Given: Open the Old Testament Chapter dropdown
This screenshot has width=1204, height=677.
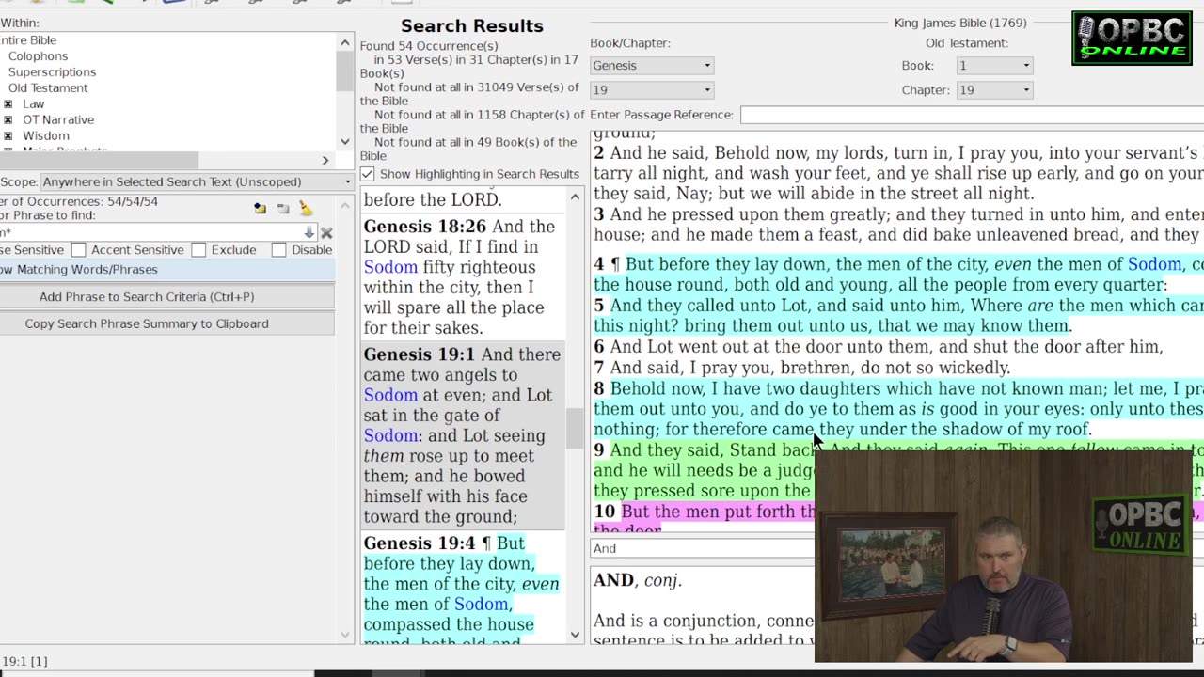Looking at the screenshot, I should pyautogui.click(x=994, y=89).
